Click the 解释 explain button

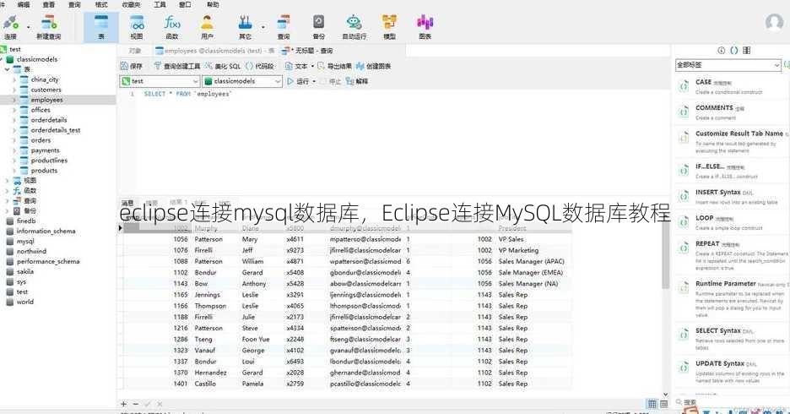tap(357, 81)
